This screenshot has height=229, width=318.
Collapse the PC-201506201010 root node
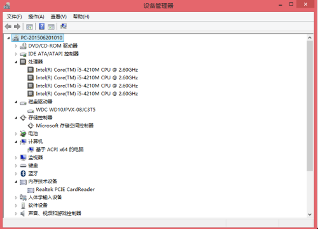click(x=8, y=38)
